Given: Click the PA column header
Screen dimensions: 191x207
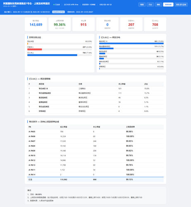Looking at the screenshot, I should [x=30, y=127].
